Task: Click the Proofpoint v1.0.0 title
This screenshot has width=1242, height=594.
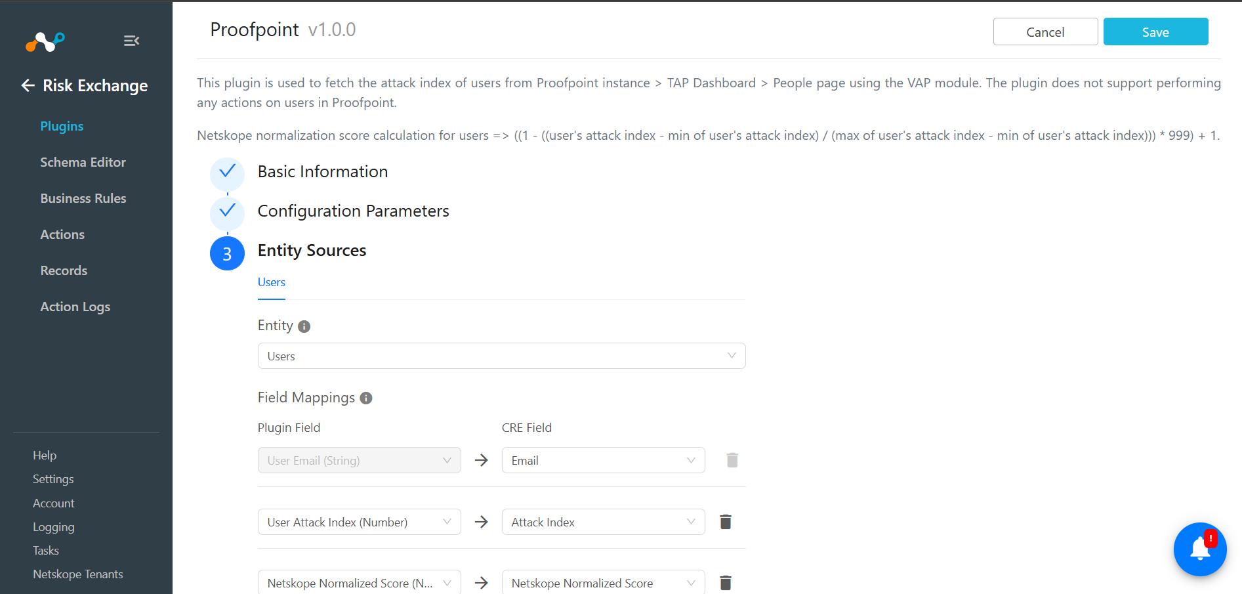Action: (283, 30)
